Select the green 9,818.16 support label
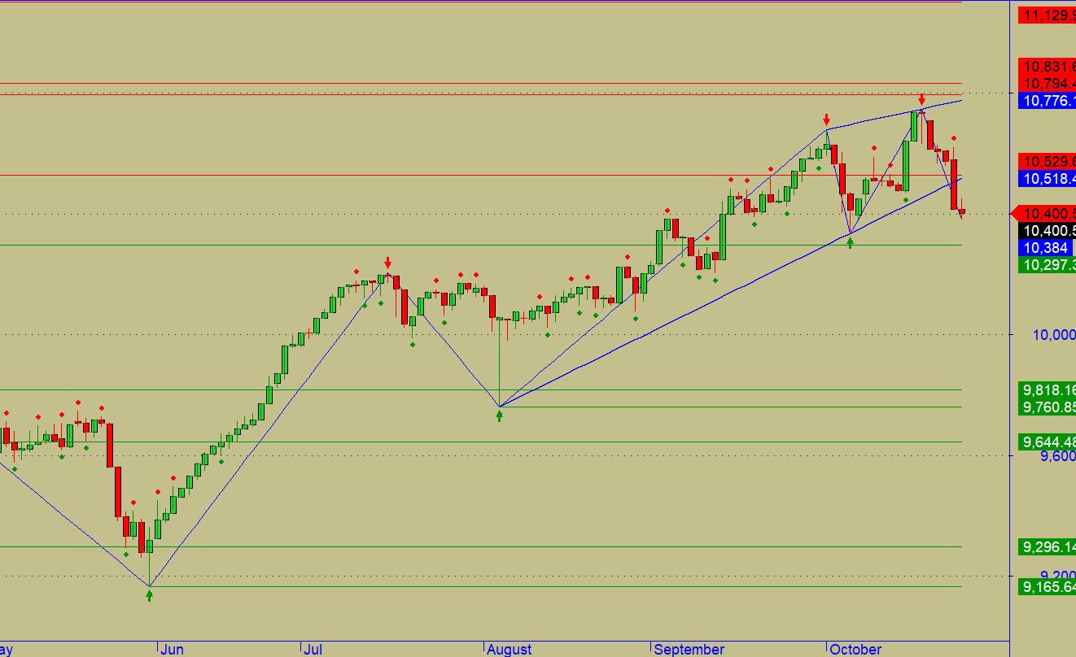The width and height of the screenshot is (1076, 657). pos(1048,389)
